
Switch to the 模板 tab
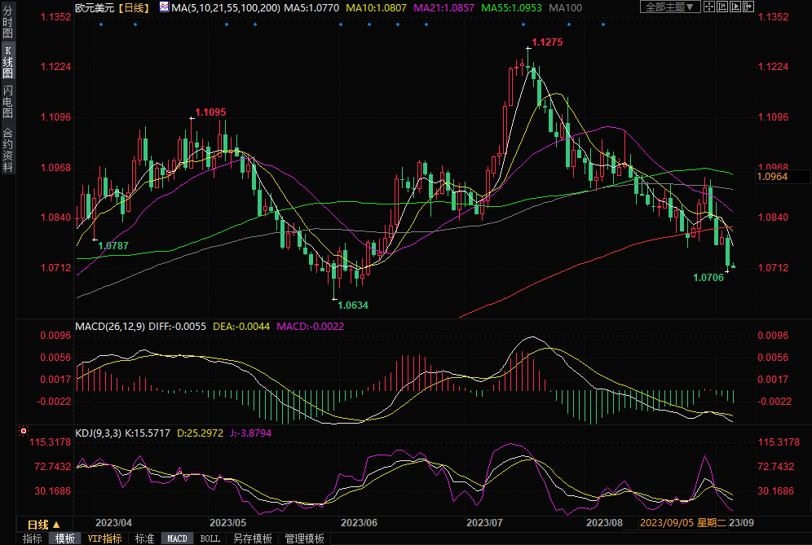[64, 538]
